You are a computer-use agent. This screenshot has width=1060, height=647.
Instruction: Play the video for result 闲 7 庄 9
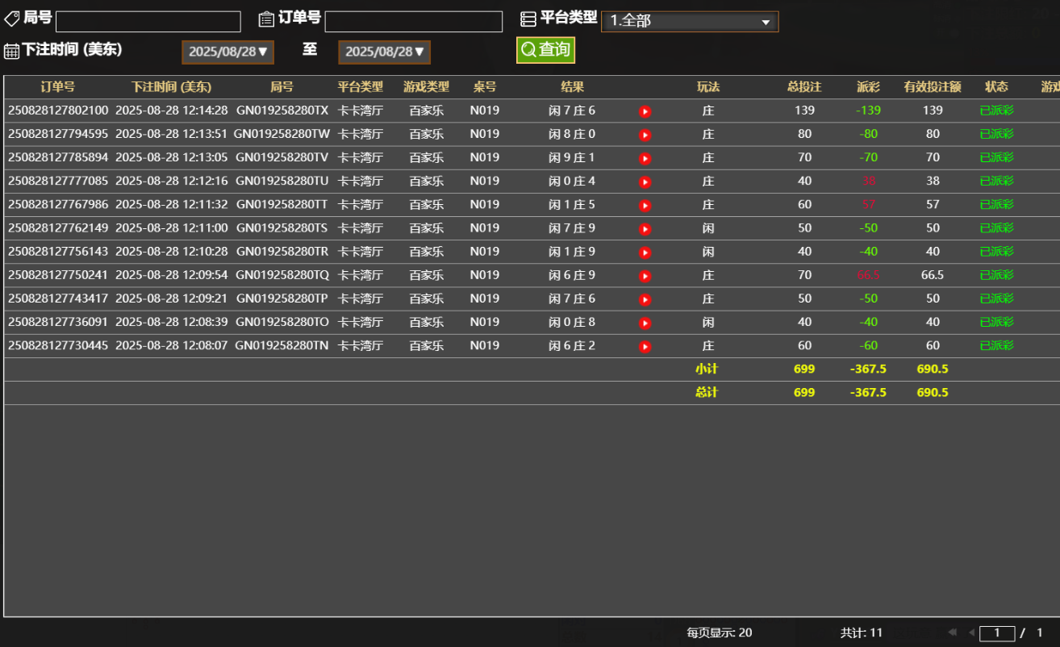click(645, 228)
